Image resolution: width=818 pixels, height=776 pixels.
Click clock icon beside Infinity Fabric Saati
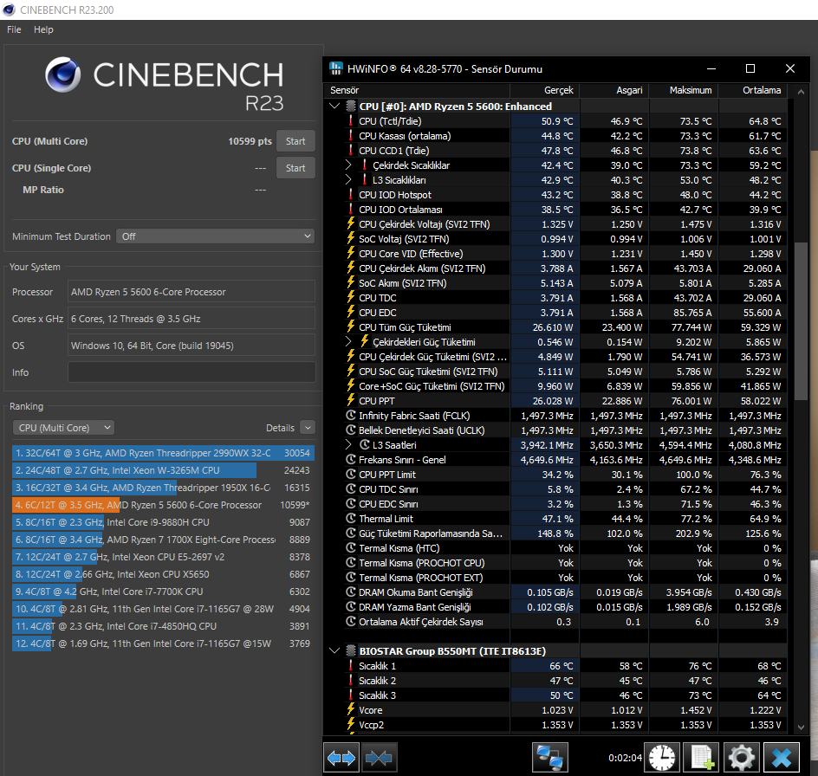(351, 416)
